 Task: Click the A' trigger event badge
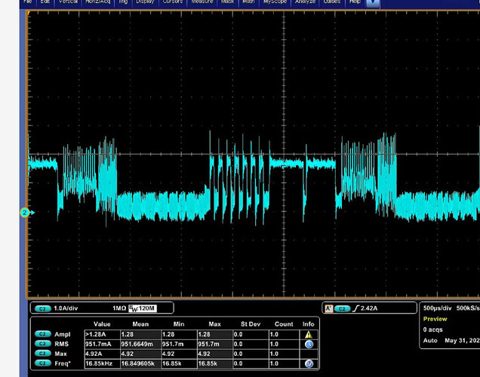point(328,308)
